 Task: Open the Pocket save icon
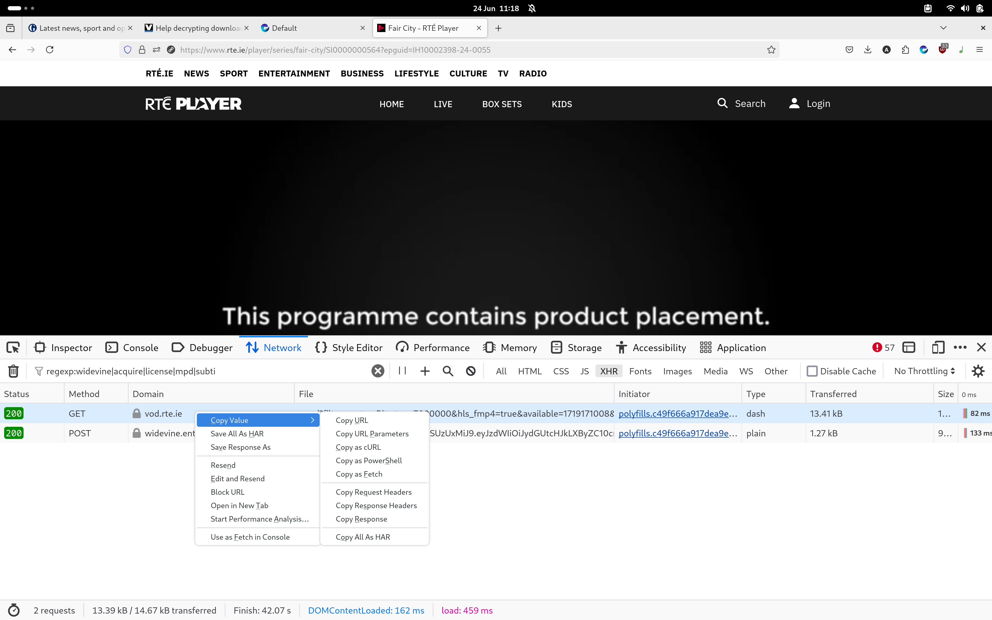pos(849,50)
